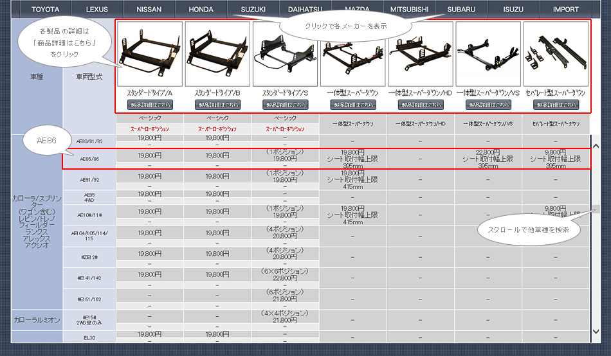
Task: Open product details for スタンダードタイプ/A
Action: tap(150, 105)
